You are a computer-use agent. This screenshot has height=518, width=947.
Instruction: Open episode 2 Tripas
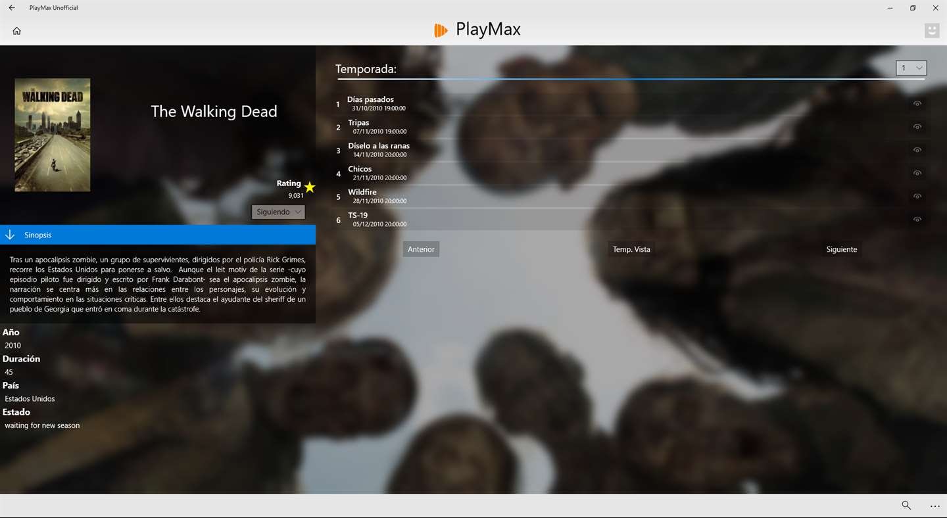pyautogui.click(x=630, y=127)
